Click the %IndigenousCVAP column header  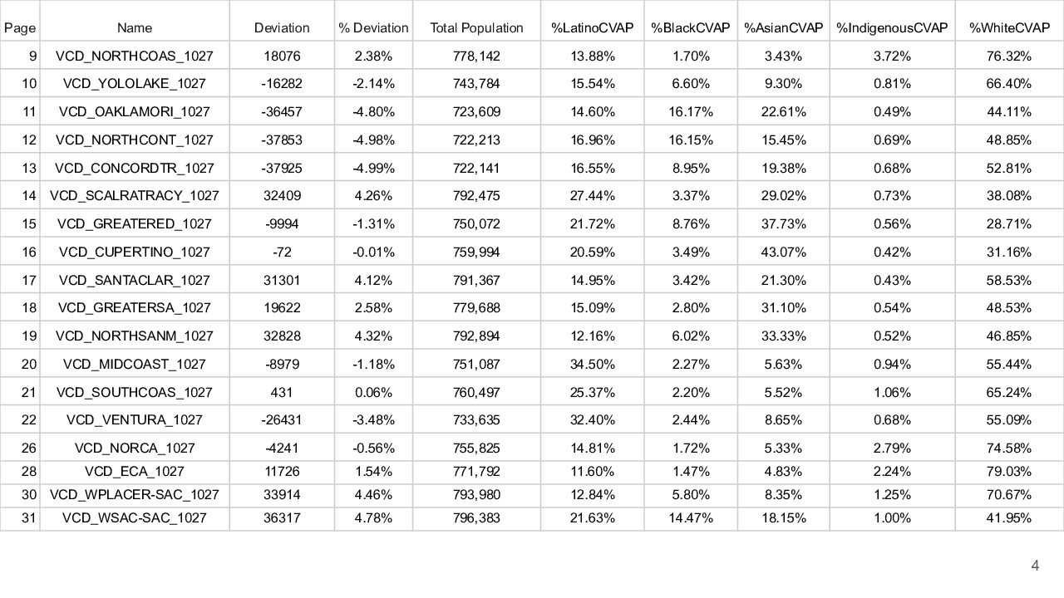click(x=892, y=28)
